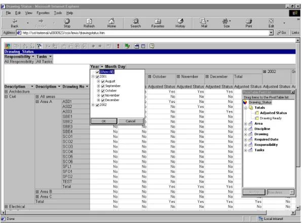Viewport: 302px width, 223px height.
Task: Open the pivot toolbar Help question icon
Action: (152, 46)
